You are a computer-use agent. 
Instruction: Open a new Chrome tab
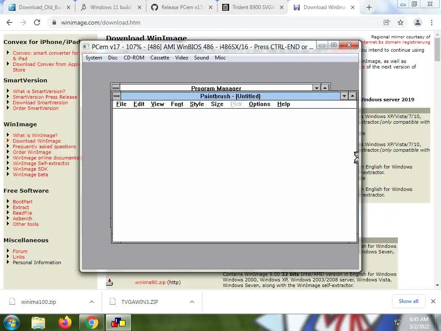[369, 8]
